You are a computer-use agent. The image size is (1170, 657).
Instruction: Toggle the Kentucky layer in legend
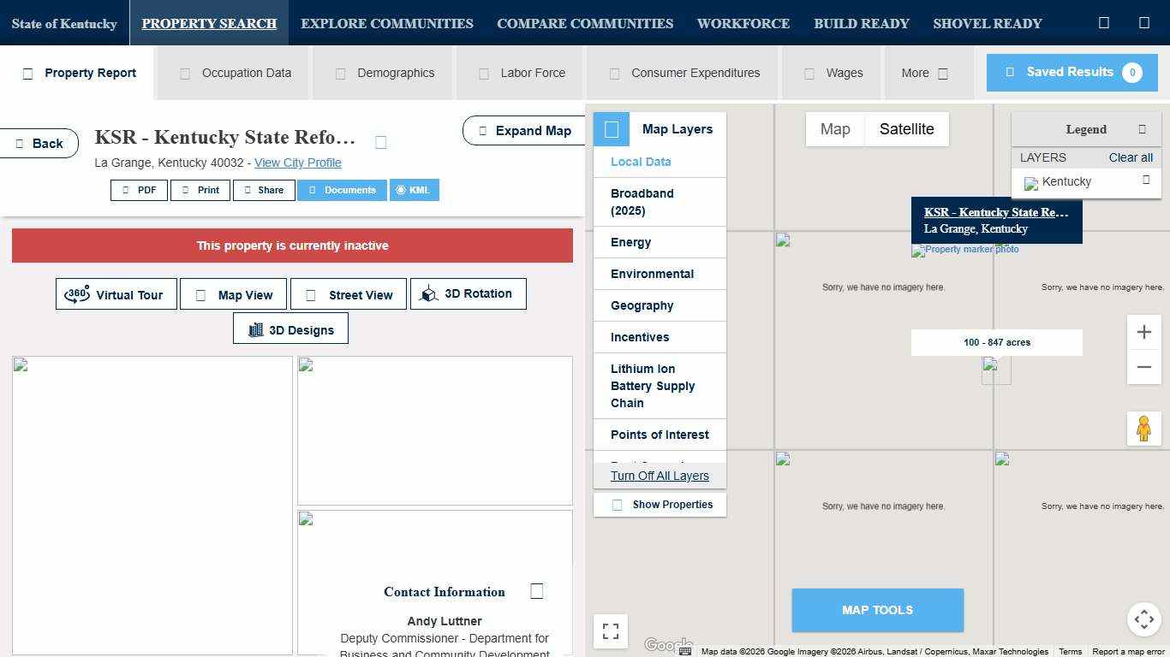click(1146, 180)
